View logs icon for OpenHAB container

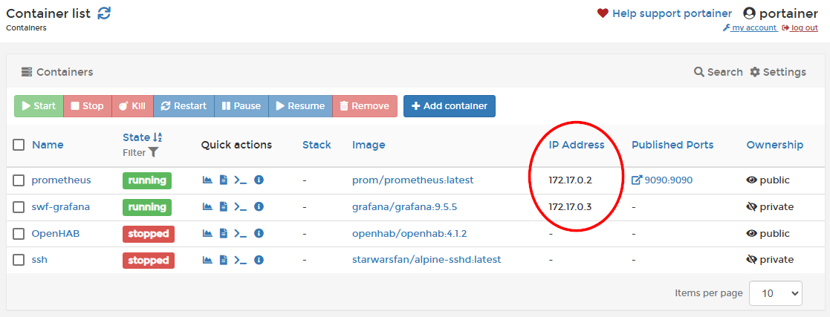(224, 233)
